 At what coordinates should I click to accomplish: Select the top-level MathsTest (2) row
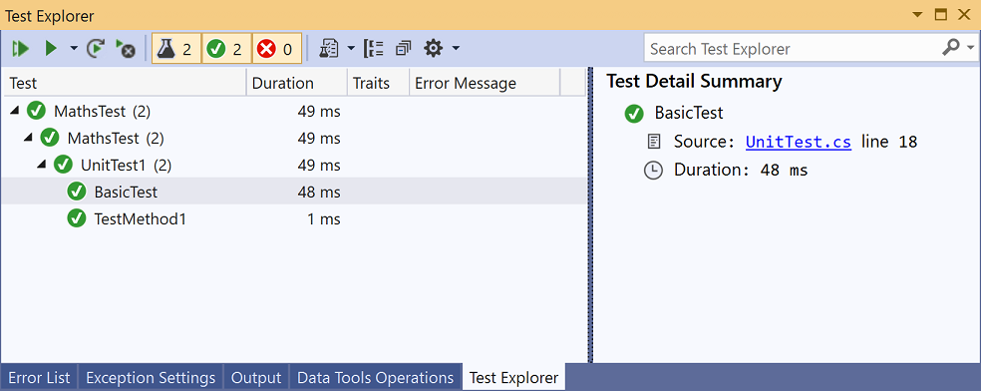pyautogui.click(x=293, y=112)
